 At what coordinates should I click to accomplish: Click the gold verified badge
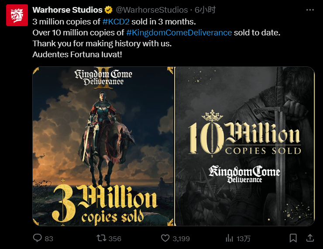(x=109, y=10)
